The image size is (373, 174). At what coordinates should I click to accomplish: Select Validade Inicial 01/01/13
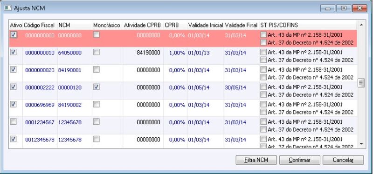tap(199, 53)
